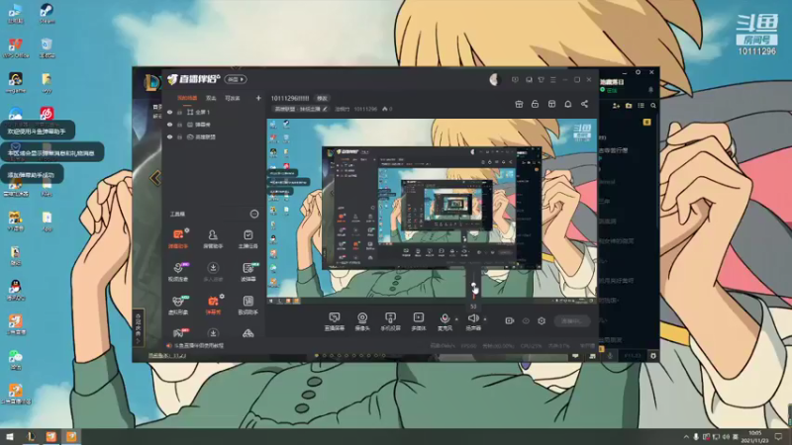Click the League of Legends taskbar icon

pyautogui.click(x=31, y=436)
